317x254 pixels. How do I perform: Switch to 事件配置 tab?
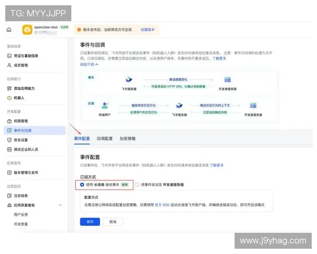pyautogui.click(x=82, y=139)
